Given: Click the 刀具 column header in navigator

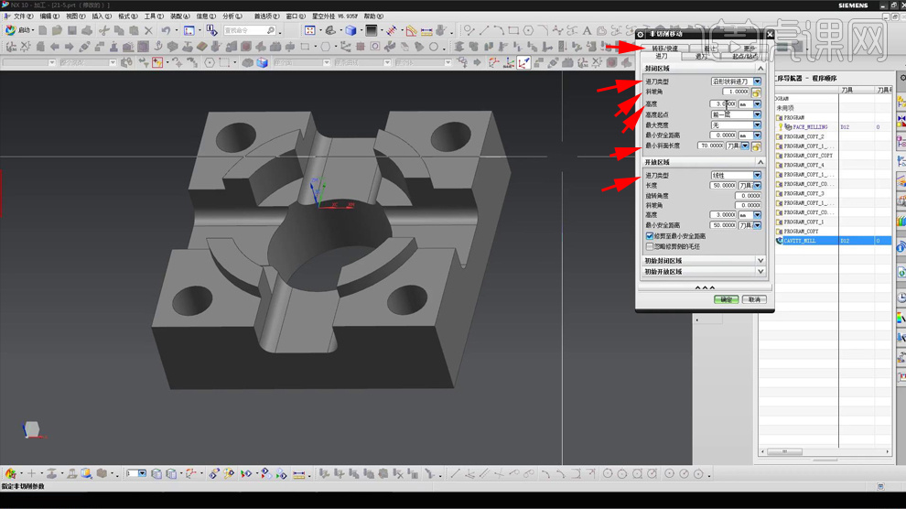Looking at the screenshot, I should (x=857, y=90).
